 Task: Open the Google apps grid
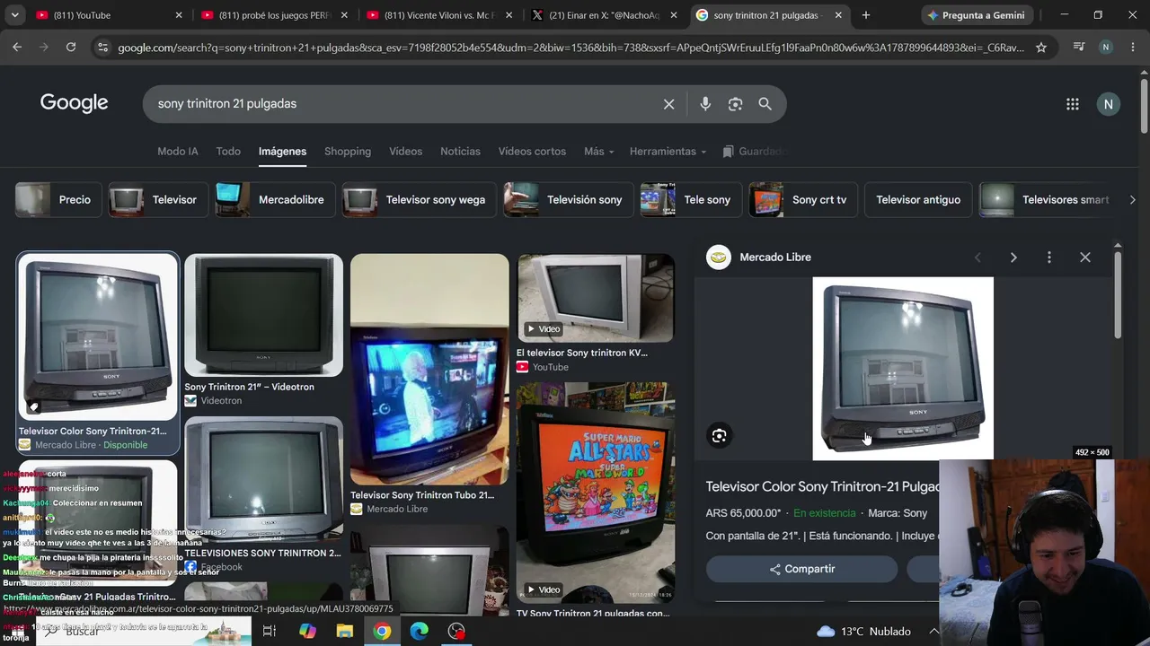coord(1073,104)
